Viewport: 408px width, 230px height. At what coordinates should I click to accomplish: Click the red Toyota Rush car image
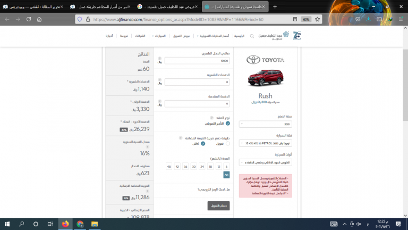point(266,78)
